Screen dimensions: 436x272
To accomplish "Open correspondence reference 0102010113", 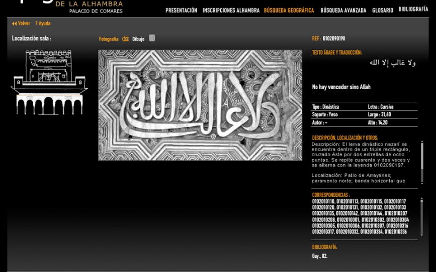I will (347, 201).
